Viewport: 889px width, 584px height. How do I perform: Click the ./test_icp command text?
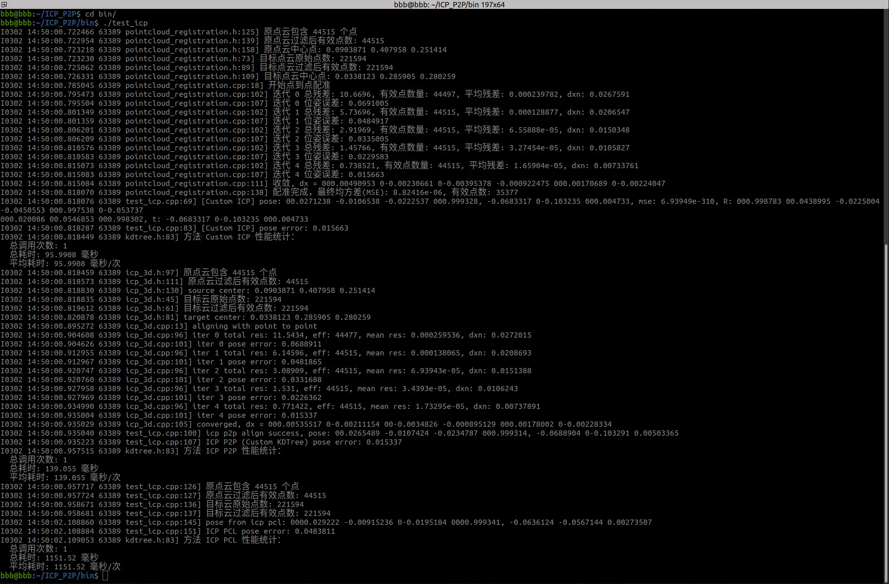(x=125, y=23)
